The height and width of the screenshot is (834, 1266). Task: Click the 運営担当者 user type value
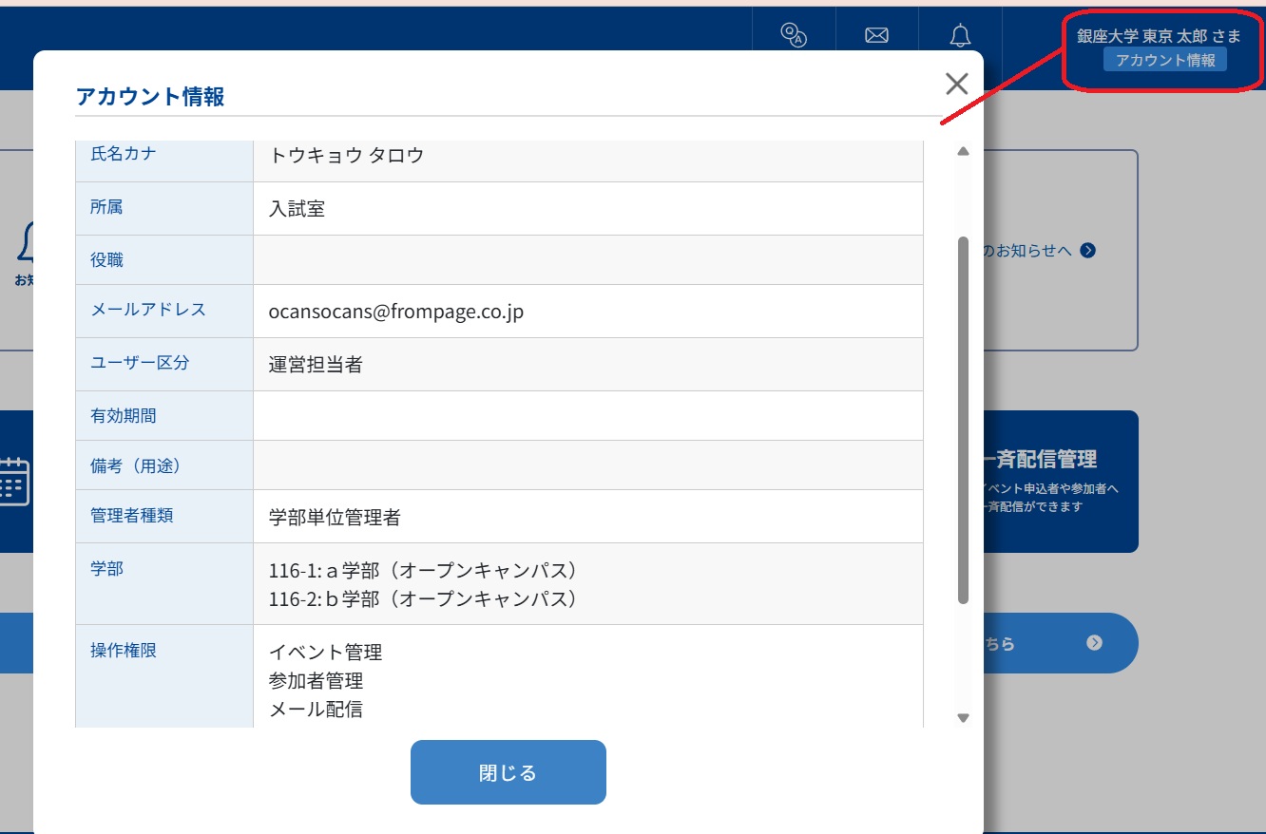[316, 365]
